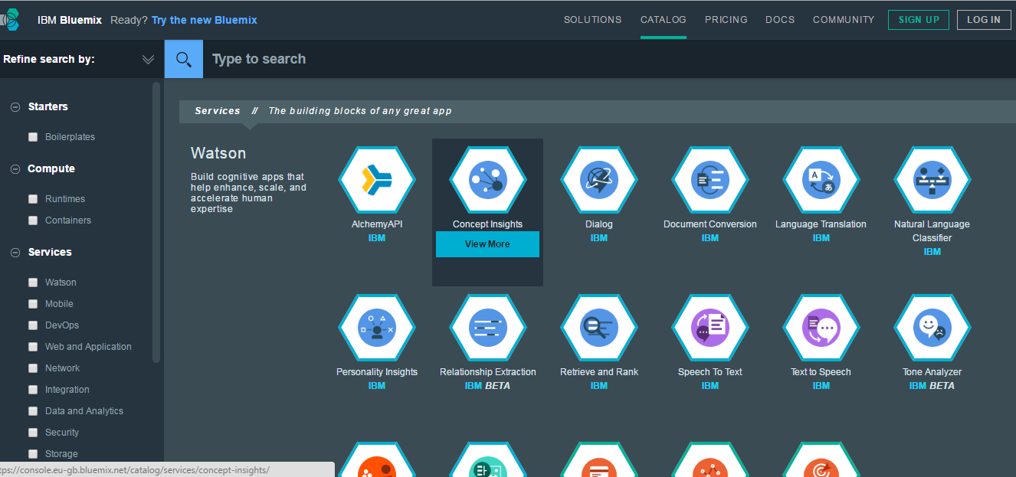
Task: Follow the Try the new Bluemix link
Action: click(205, 20)
